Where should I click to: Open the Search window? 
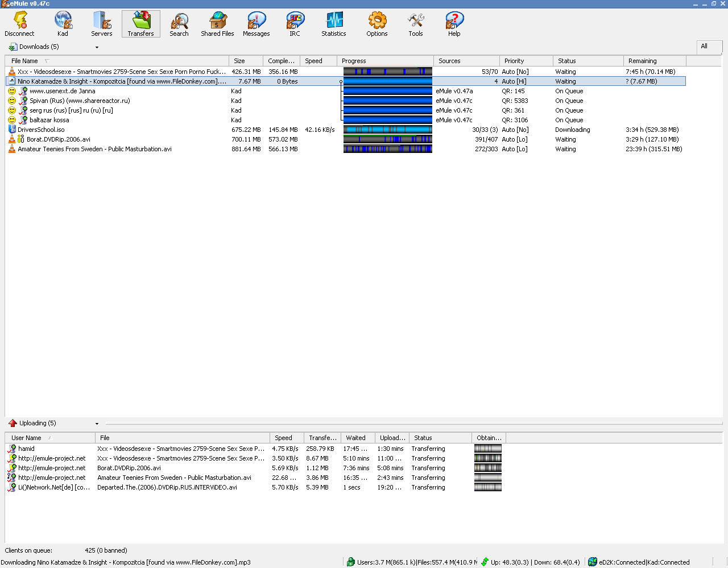click(x=179, y=24)
